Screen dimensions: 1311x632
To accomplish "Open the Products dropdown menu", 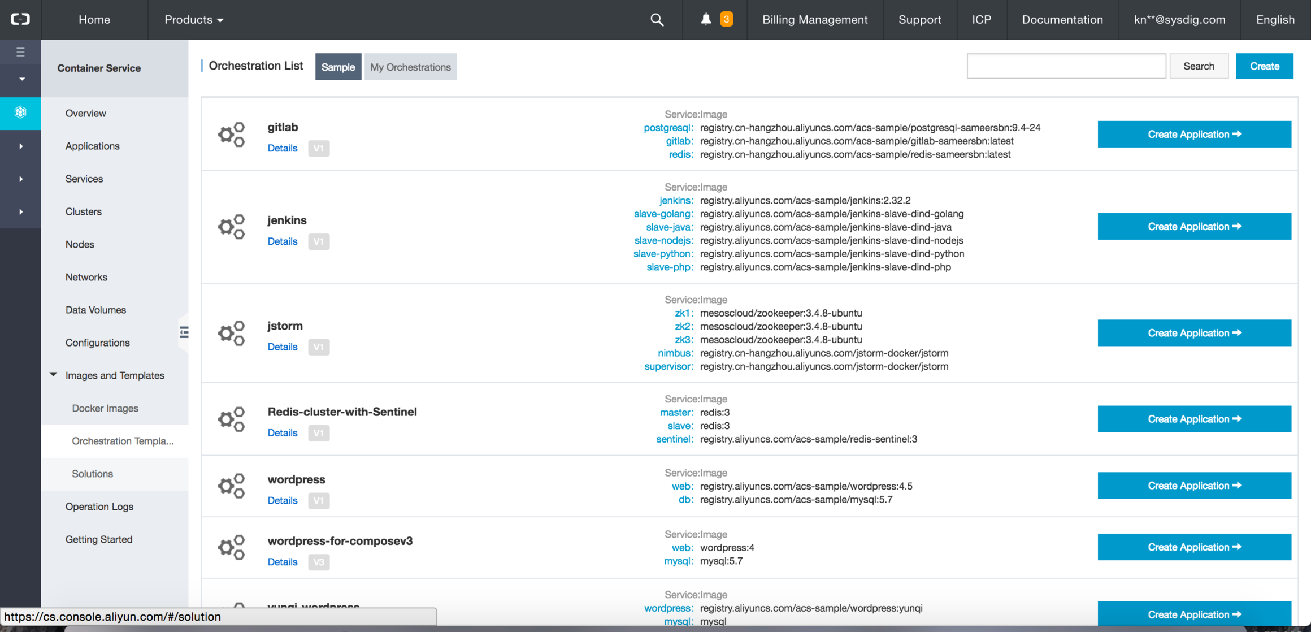I will (194, 20).
